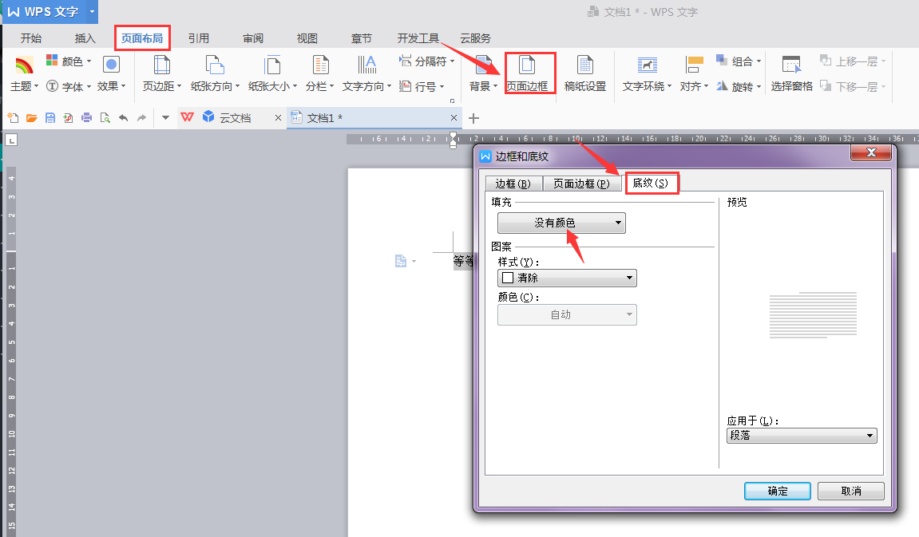Click the redo arrow icon

142,118
